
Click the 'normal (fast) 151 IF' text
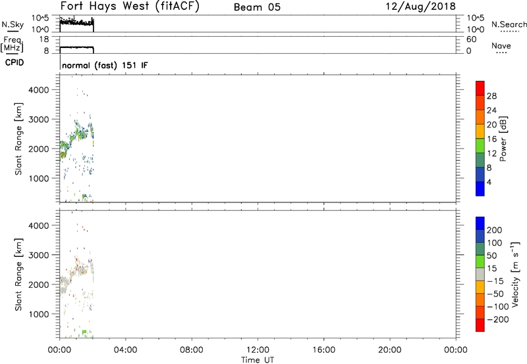(x=105, y=65)
